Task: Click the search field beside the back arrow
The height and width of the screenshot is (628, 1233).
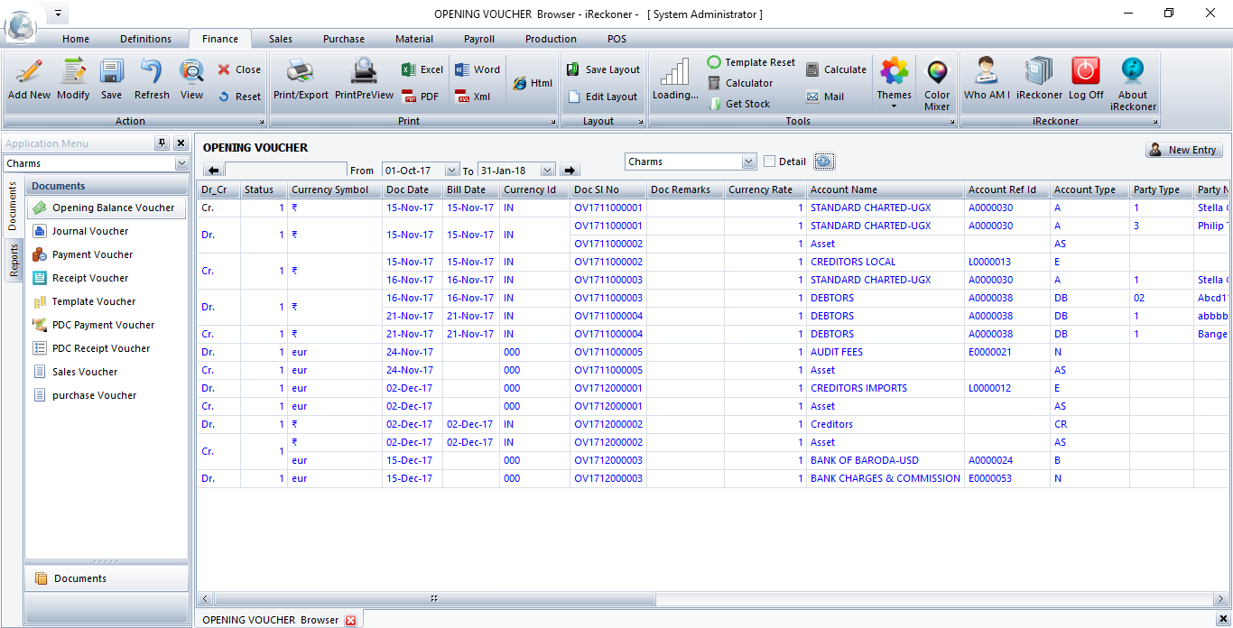Action: click(285, 170)
